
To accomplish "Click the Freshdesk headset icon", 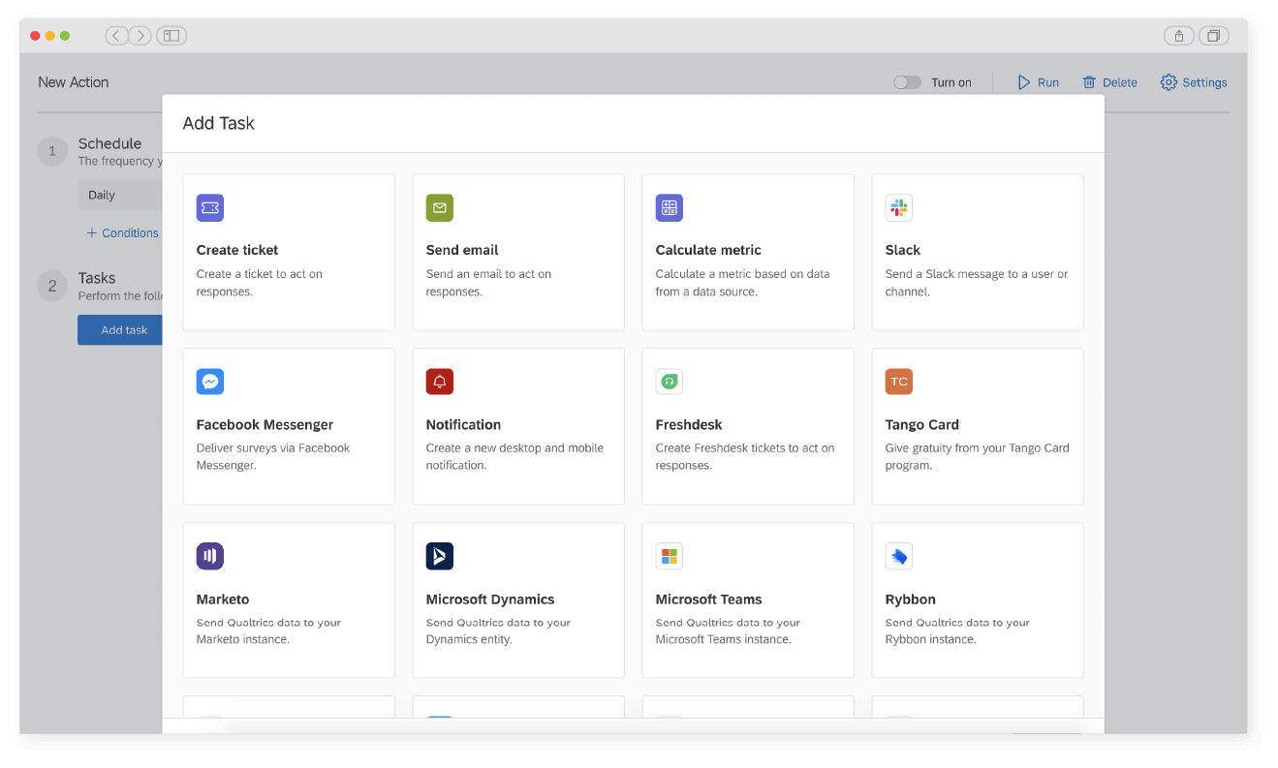I will click(x=670, y=382).
